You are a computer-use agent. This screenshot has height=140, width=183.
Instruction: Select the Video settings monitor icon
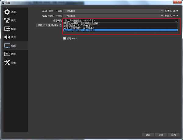click(7, 46)
